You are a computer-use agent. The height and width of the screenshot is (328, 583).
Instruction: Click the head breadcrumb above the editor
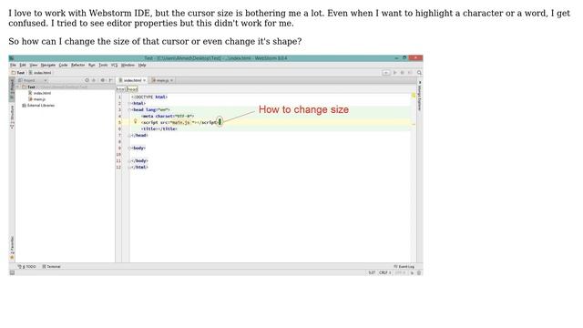(x=132, y=89)
